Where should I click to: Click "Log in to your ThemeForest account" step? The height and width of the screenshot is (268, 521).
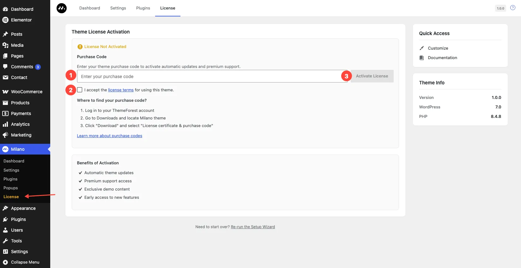[120, 111]
